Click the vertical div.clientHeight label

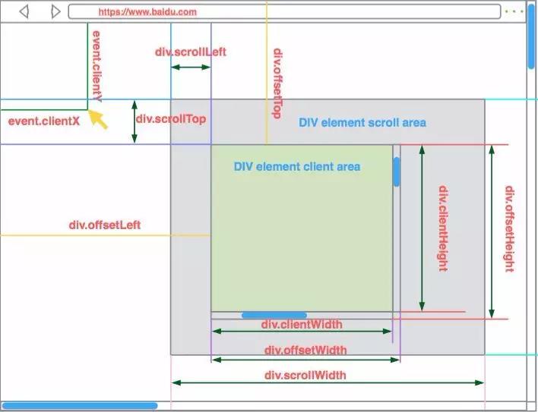(443, 228)
